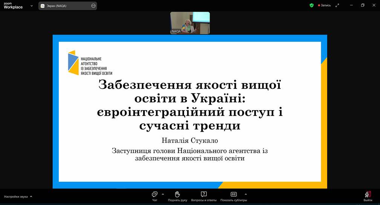Screen dimensions: 380x205
Task: Click the Zoom Workplace logo
Action: pos(13,6)
